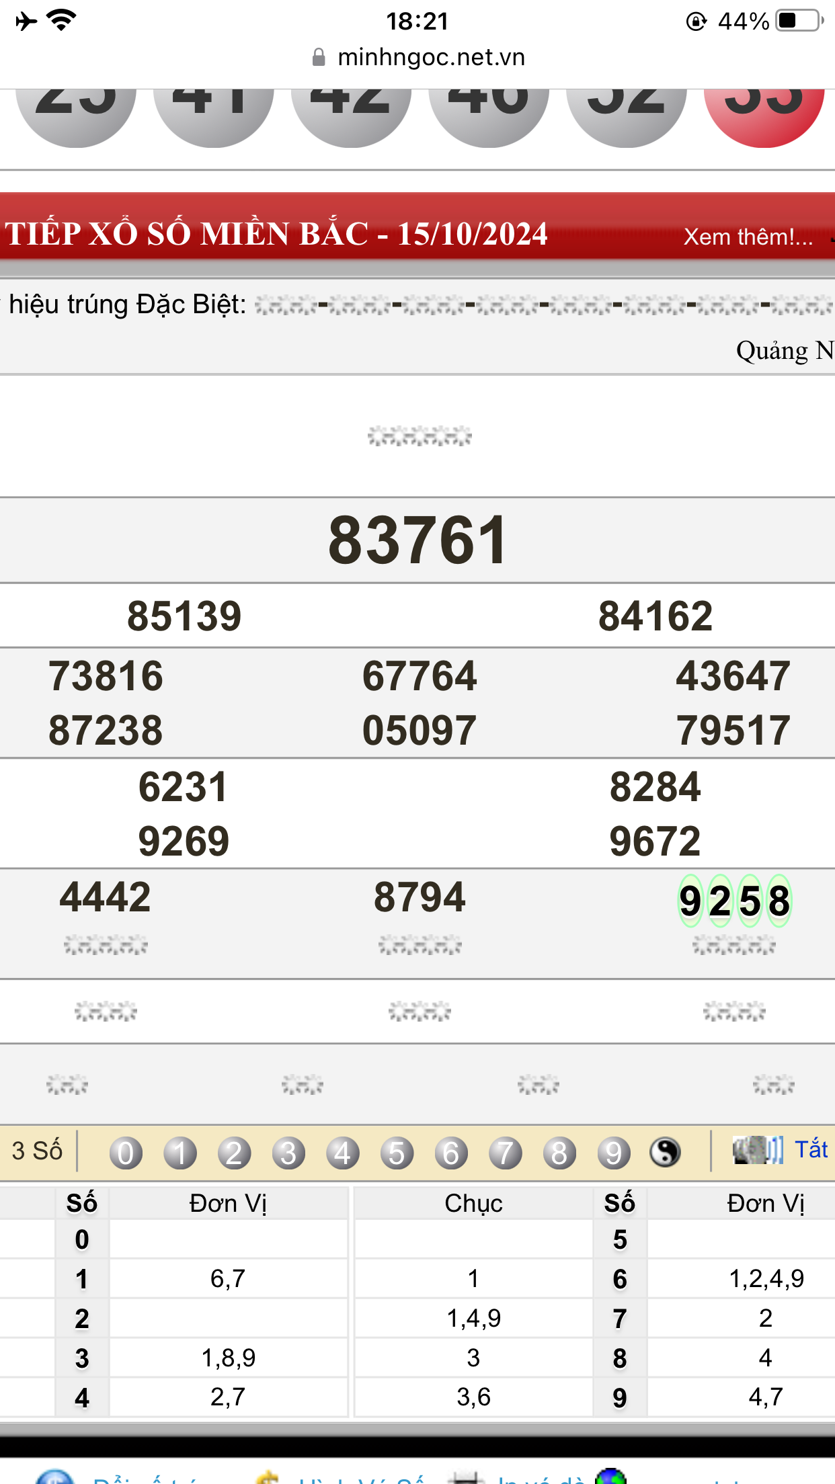Open the Miền Bắc 15/10/2024 results title
Viewport: 835px width, 1484px height.
(x=276, y=234)
